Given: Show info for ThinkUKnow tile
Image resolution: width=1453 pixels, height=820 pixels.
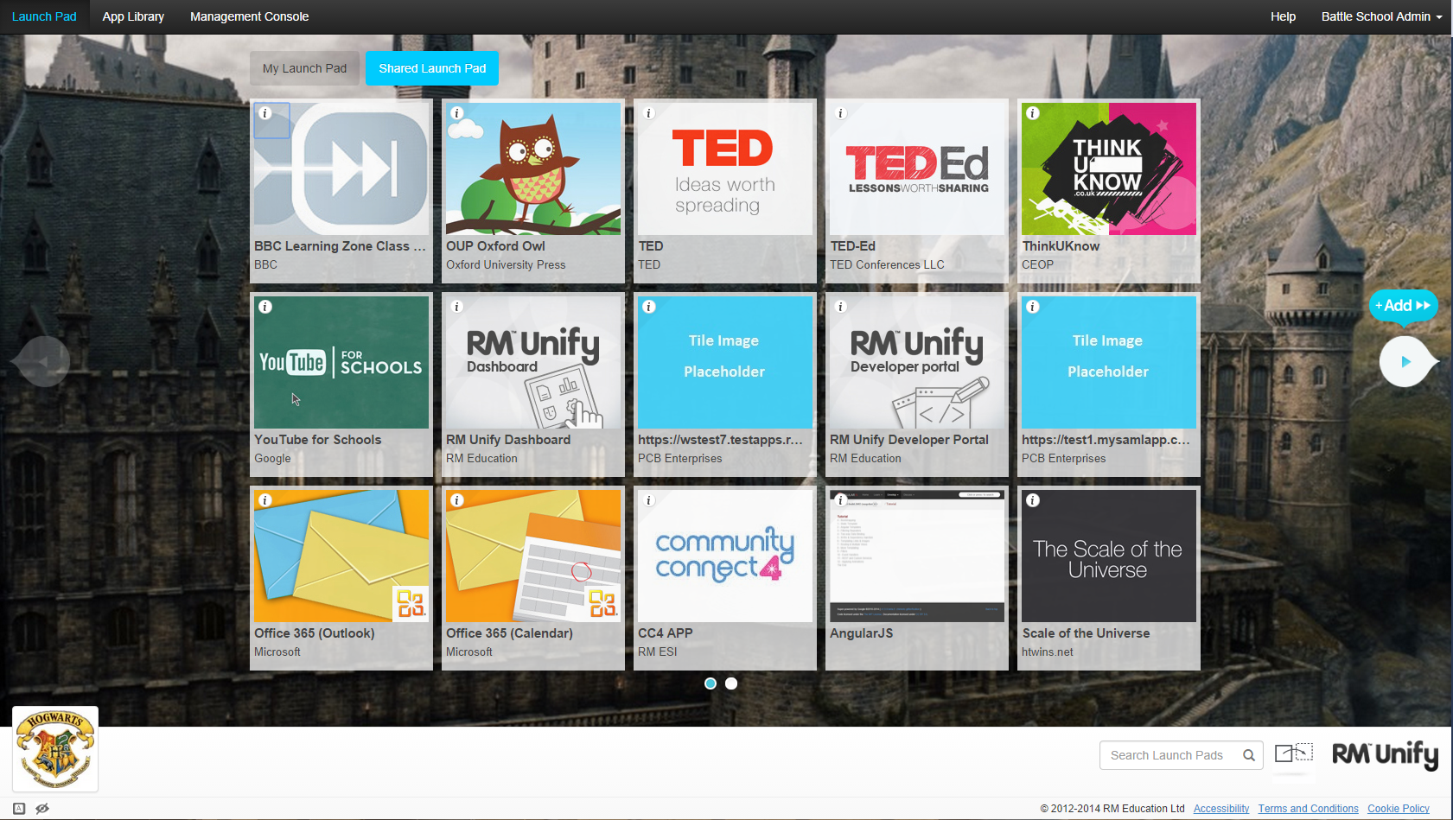Looking at the screenshot, I should (1033, 113).
